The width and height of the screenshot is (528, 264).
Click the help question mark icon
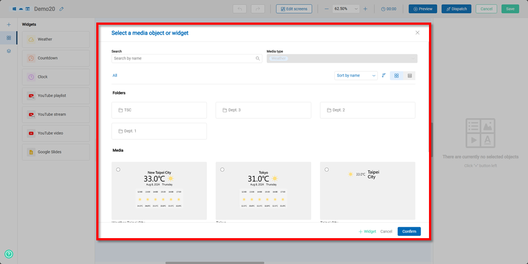click(x=9, y=254)
